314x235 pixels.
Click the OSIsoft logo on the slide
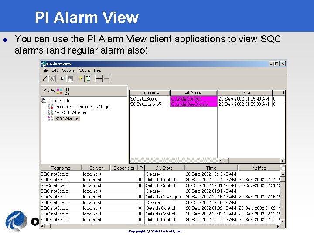[x=17, y=222]
